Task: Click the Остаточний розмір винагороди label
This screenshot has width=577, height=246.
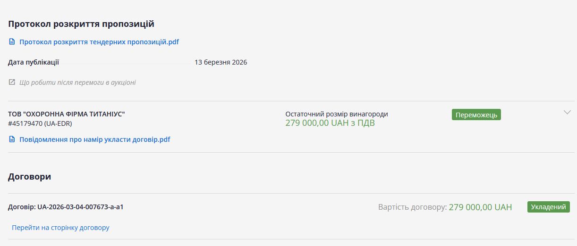Action: pyautogui.click(x=337, y=114)
